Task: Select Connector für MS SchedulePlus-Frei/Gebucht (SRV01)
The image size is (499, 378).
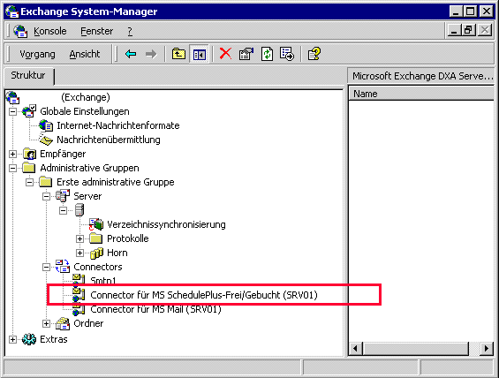Action: coord(204,295)
